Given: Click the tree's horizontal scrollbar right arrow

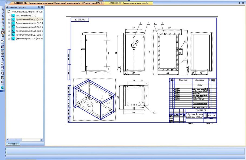Looking at the screenshot, I should 41,139.
